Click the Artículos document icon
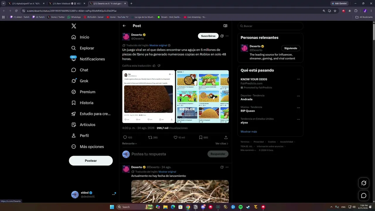This screenshot has height=211, width=375. click(74, 125)
